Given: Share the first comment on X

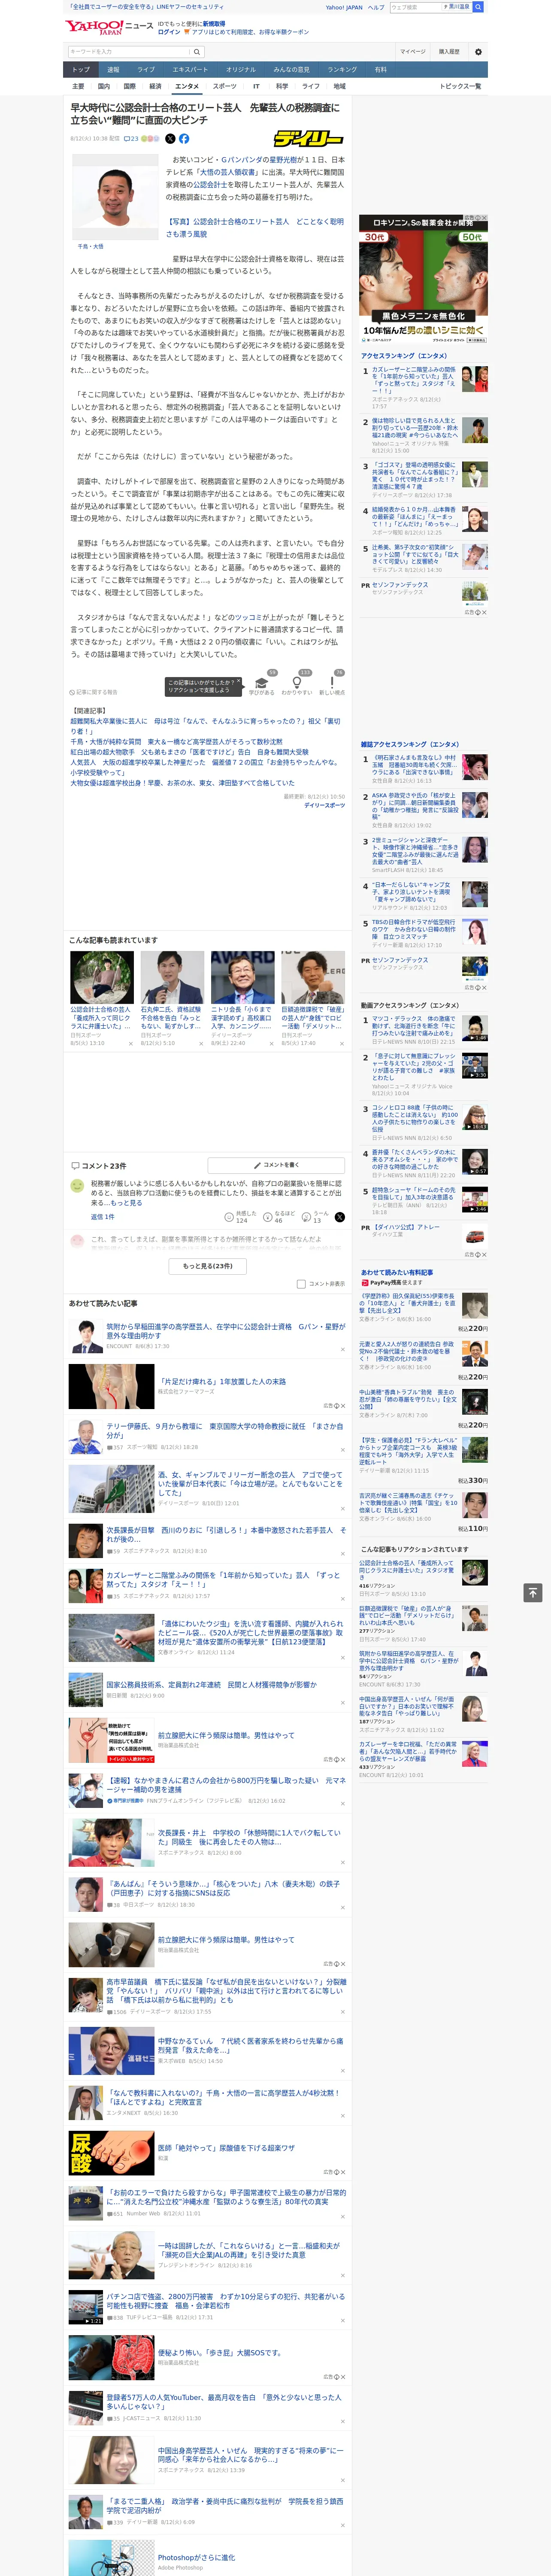Looking at the screenshot, I should [x=339, y=1217].
